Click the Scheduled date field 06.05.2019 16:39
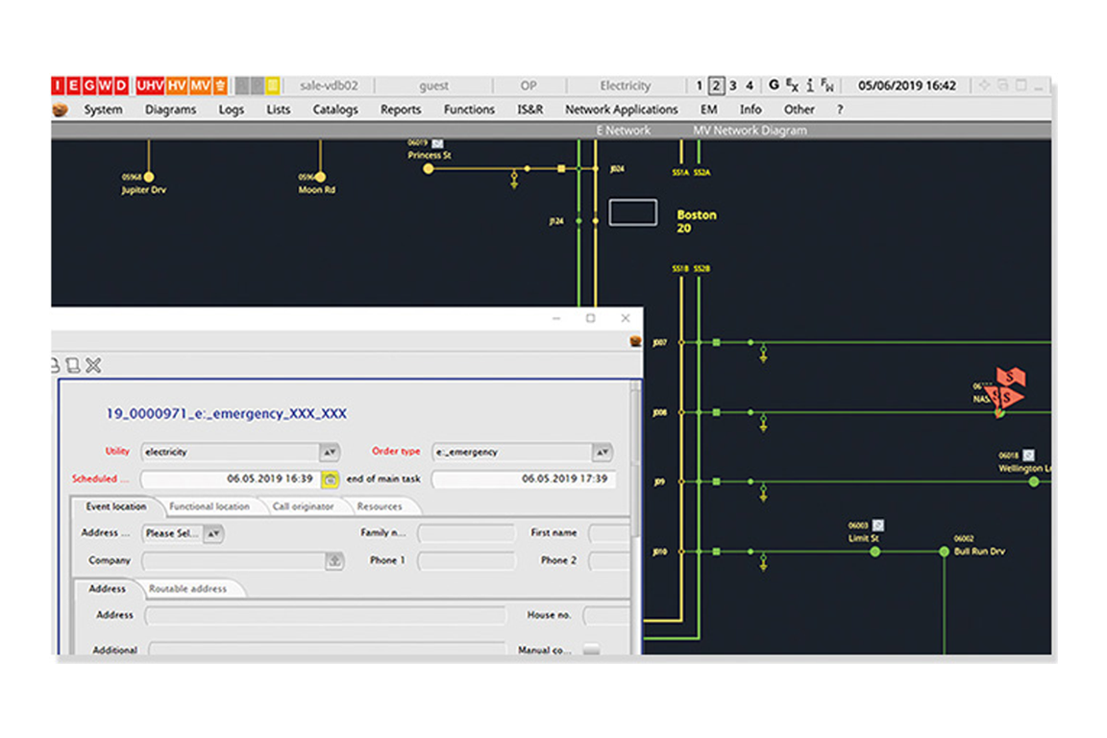Viewport: 1107px width, 738px height. pos(231,479)
